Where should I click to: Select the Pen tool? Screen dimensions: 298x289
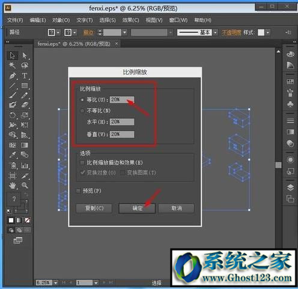tap(13, 76)
